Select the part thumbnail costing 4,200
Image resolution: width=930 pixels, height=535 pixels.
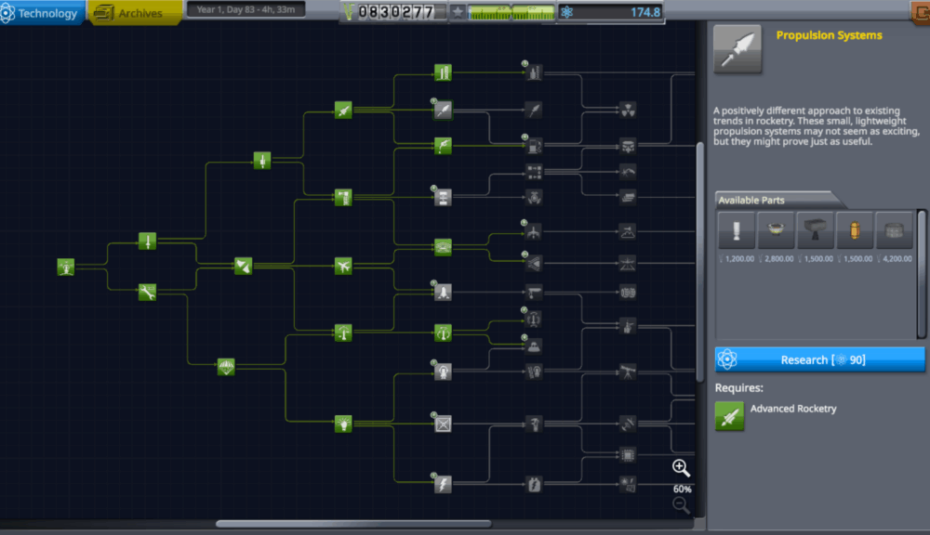click(896, 230)
